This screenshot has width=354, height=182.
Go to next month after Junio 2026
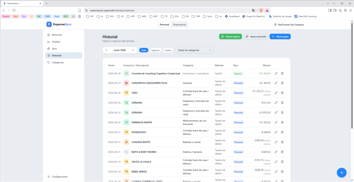pos(133,50)
